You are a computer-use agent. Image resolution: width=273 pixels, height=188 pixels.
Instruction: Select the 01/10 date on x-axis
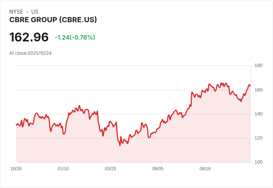pyautogui.click(x=63, y=169)
